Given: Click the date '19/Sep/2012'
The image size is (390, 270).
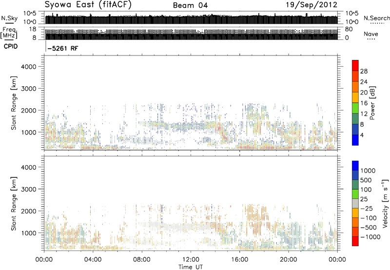Looking at the screenshot, I should tap(312, 5).
